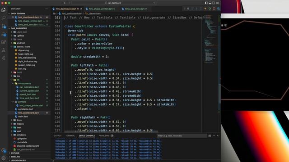Open speed_miter.svg in the explorer
This screenshot has width=289, height=162.
(x=27, y=65)
